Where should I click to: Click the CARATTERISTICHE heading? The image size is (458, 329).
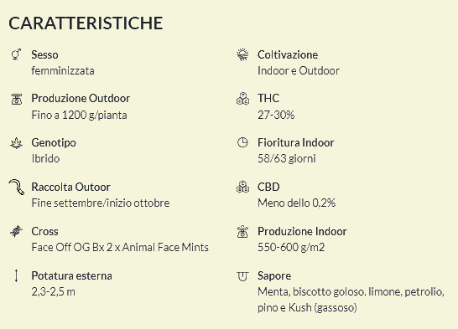tap(86, 23)
